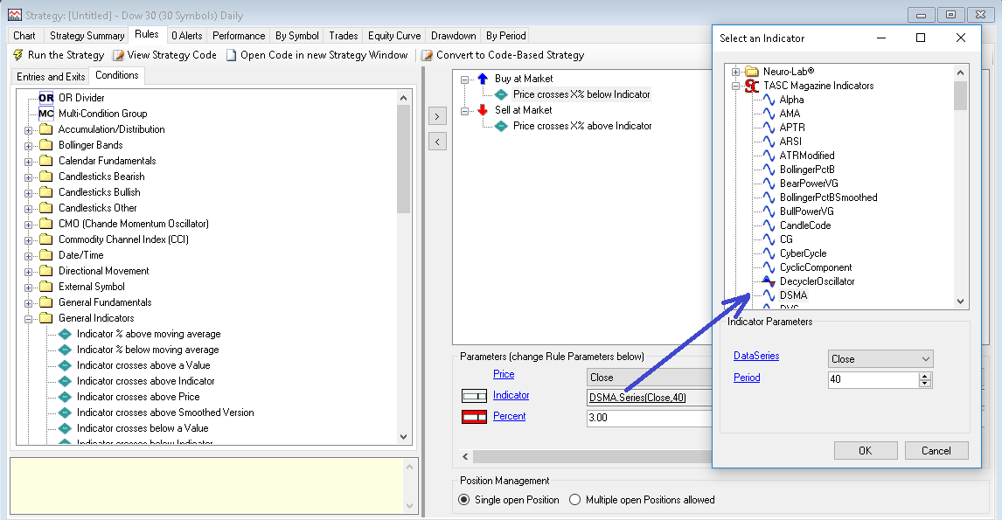Switch to the Performance tab

239,36
